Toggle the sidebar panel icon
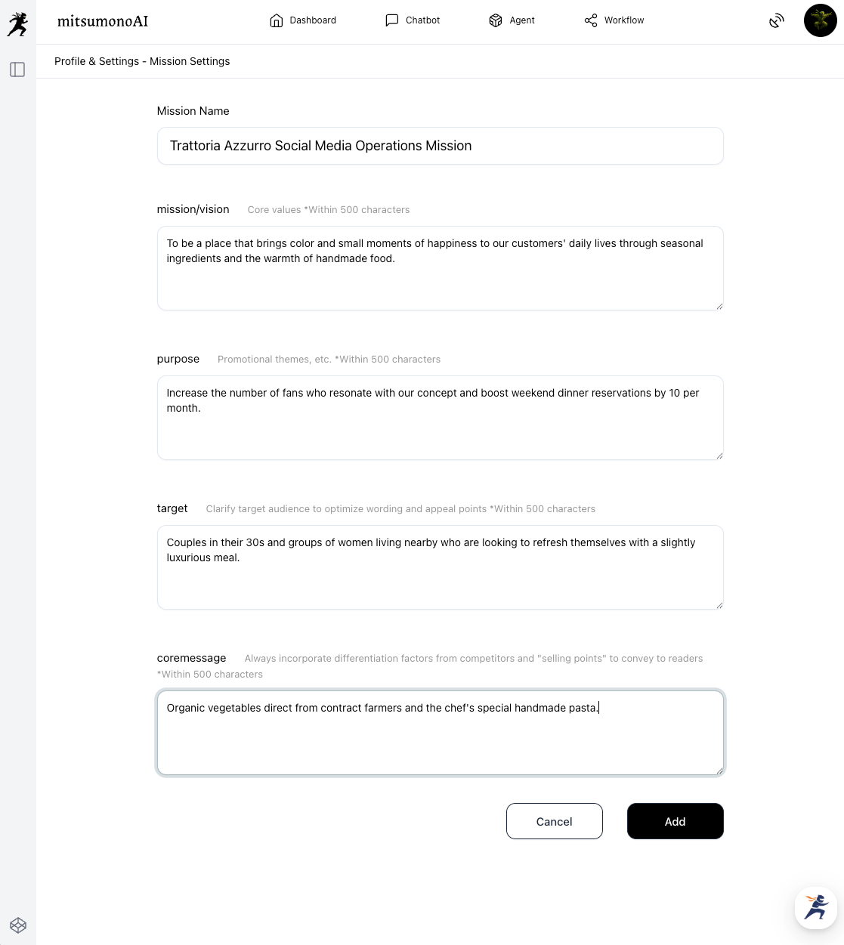The width and height of the screenshot is (844, 945). tap(17, 69)
